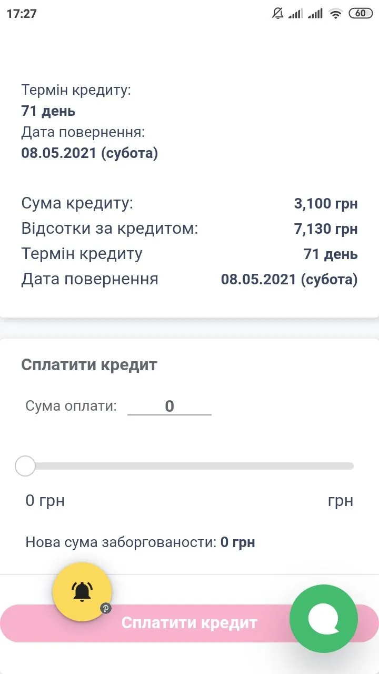Tap the Wi-Fi icon in status bar
This screenshot has width=379, height=674.
[335, 14]
